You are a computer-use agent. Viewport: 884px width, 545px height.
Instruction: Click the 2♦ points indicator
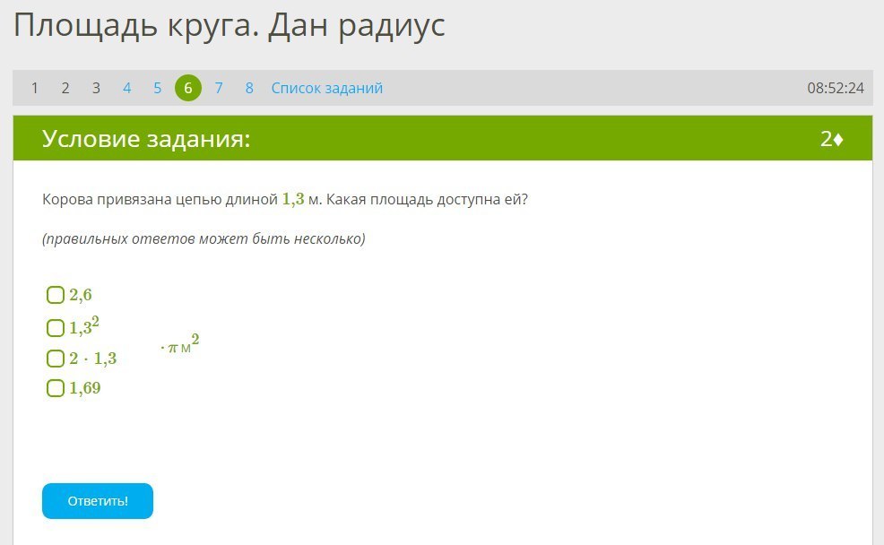(x=831, y=139)
